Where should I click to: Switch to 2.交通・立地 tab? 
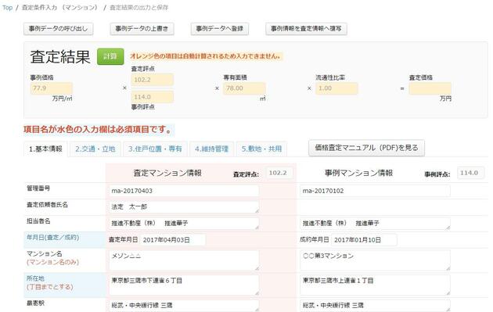(x=95, y=149)
